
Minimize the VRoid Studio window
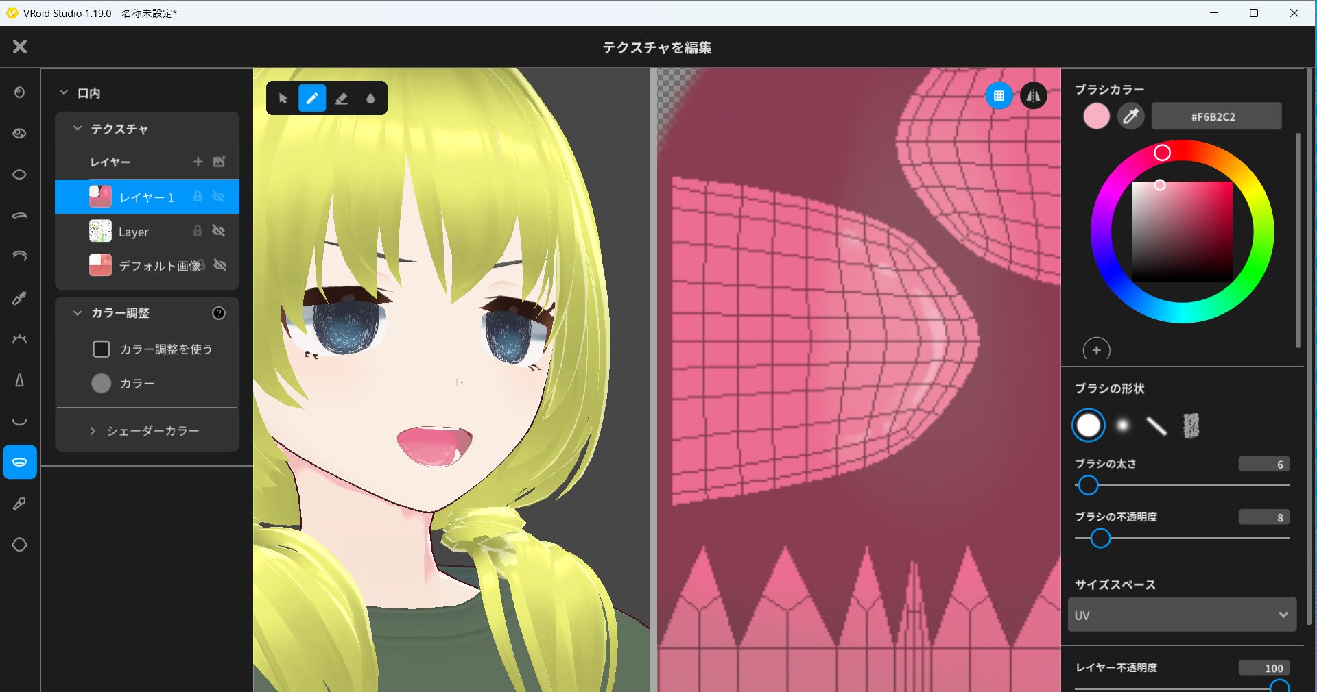(1214, 13)
